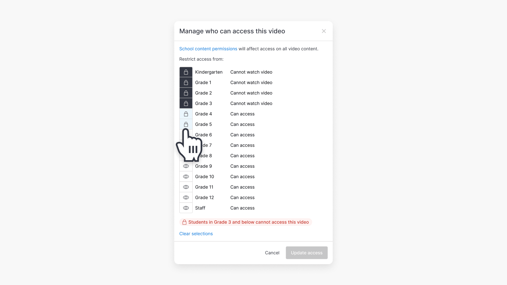
Task: Unlock access using the Grade 4 padlock icon
Action: 186,114
